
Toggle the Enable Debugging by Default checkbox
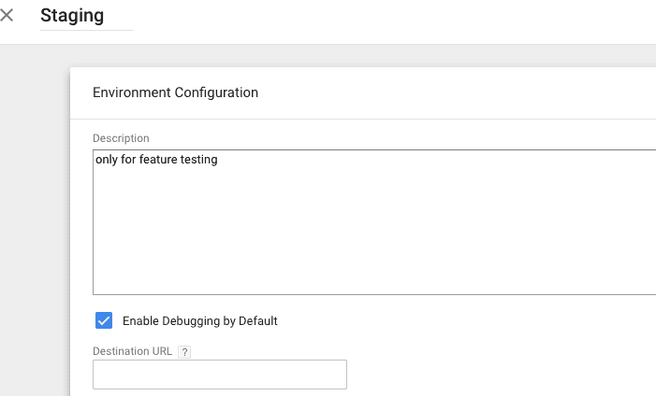pyautogui.click(x=104, y=320)
